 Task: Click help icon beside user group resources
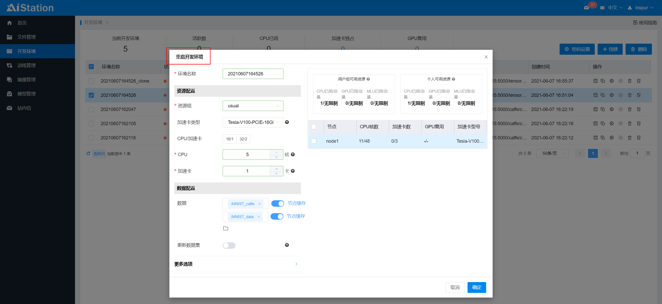tap(368, 79)
